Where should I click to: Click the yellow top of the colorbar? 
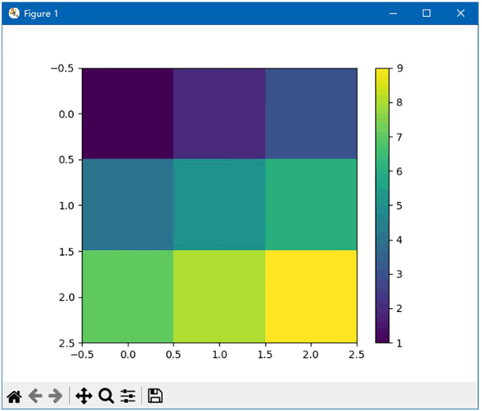(382, 72)
